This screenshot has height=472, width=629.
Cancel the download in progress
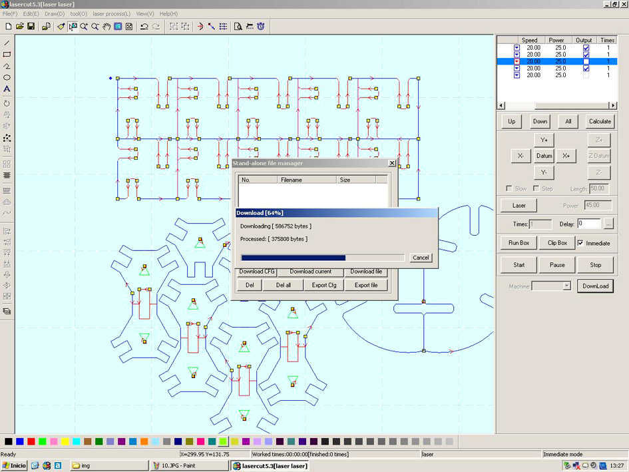tap(421, 258)
